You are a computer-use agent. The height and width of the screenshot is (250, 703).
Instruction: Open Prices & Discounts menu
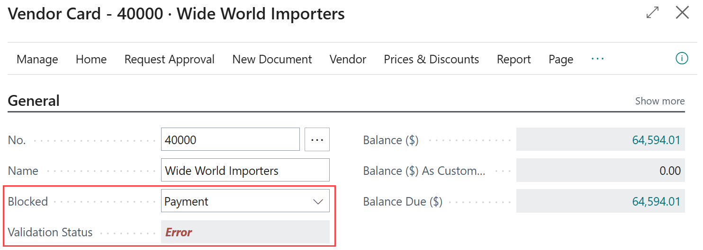click(431, 60)
